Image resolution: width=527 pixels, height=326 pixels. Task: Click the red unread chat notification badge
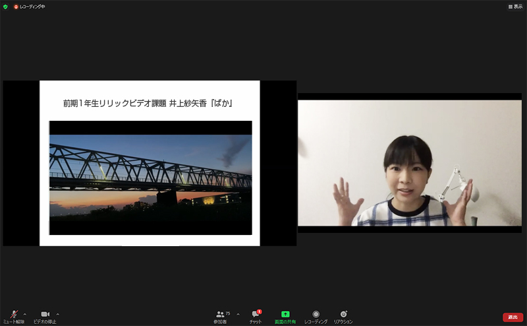pos(260,311)
